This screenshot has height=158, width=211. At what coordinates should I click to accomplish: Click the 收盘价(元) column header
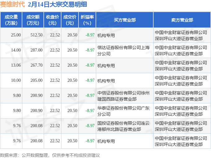52,20
